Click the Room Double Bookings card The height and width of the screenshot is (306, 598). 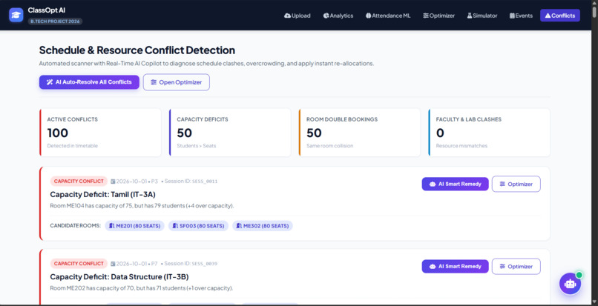[360, 133]
